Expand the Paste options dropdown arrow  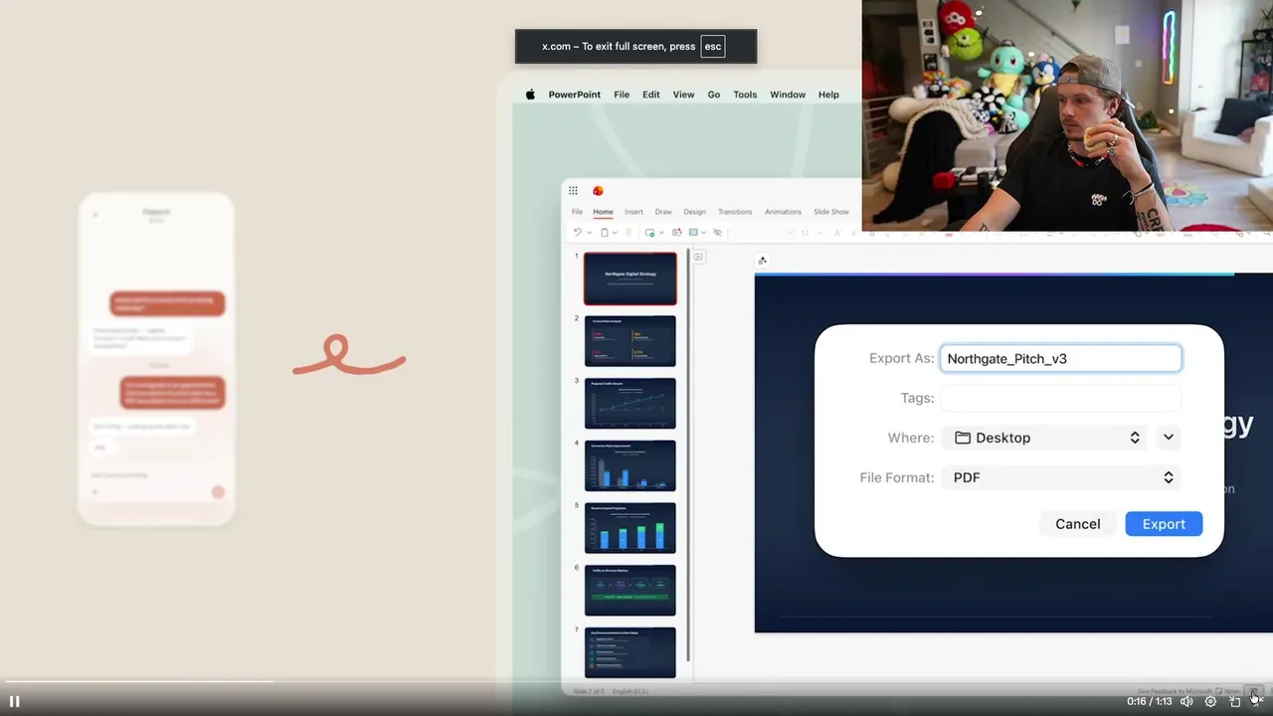[x=615, y=233]
